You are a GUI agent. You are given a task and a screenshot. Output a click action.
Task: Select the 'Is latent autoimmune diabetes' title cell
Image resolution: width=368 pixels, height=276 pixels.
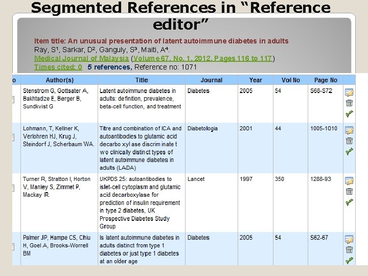click(x=142, y=249)
